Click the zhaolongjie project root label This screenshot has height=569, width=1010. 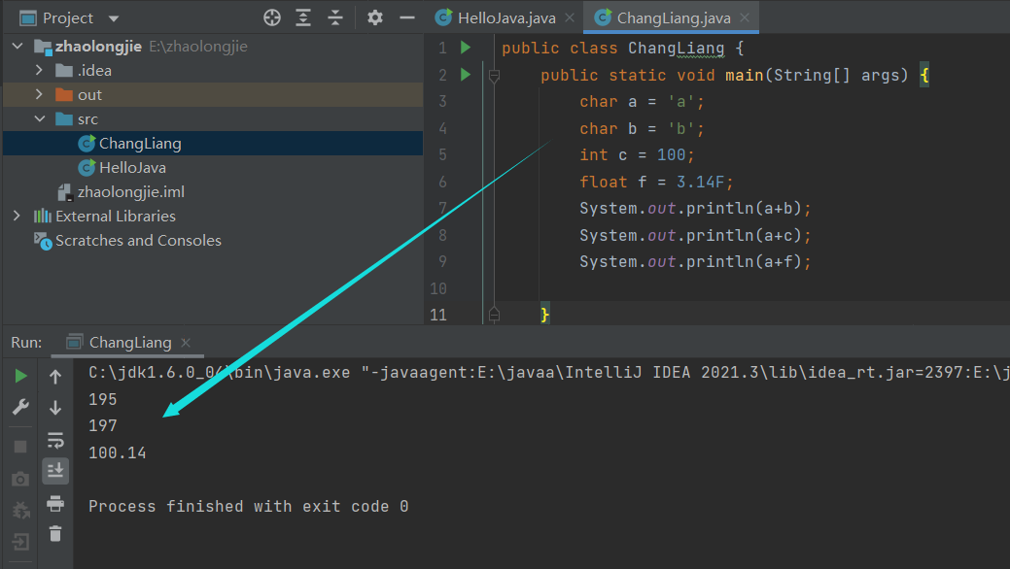[x=98, y=47]
